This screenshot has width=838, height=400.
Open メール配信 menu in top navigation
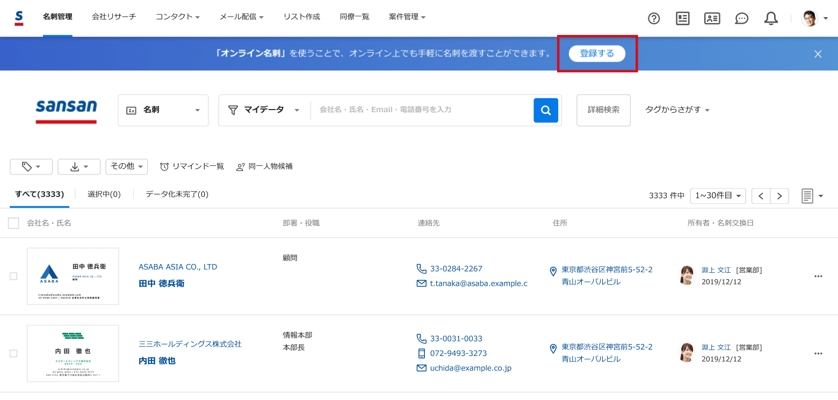[242, 17]
